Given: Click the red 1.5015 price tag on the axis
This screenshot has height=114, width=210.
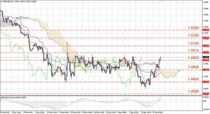Looking at the screenshot, I should [206, 53].
